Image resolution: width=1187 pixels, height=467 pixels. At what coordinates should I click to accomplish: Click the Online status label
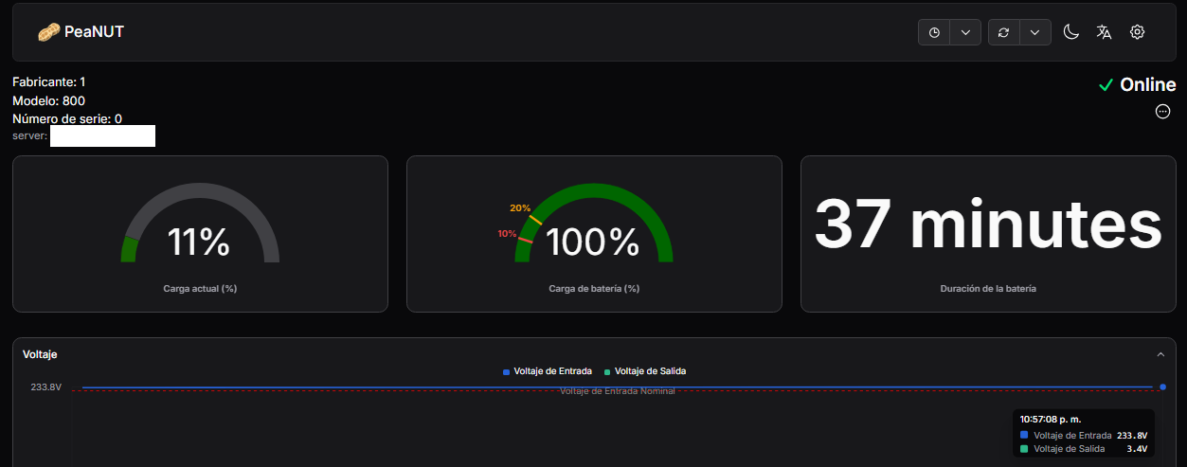tap(1147, 85)
